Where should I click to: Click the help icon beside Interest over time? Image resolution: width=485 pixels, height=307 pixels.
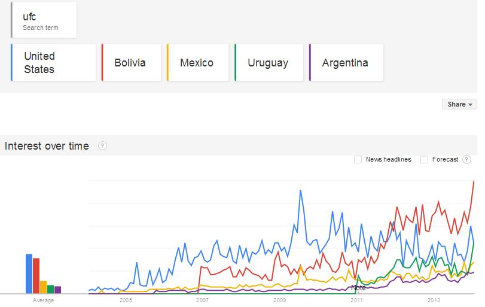(x=102, y=146)
